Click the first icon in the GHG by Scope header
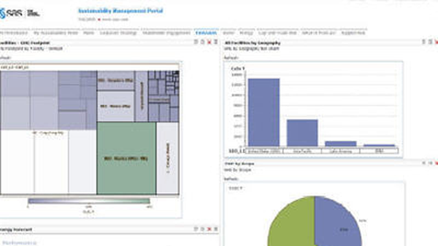The width and height of the screenshot is (438, 246). pyautogui.click(x=424, y=163)
